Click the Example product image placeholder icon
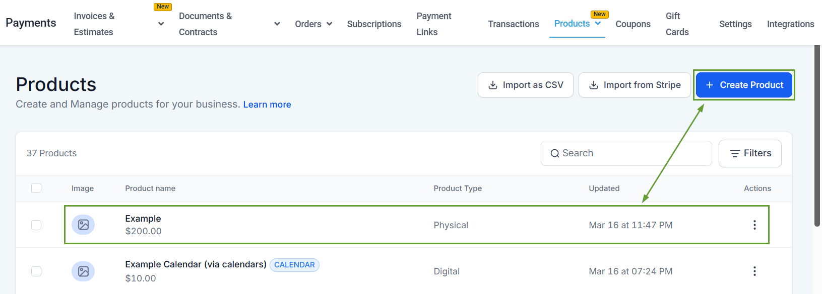This screenshot has height=294, width=822. (83, 225)
